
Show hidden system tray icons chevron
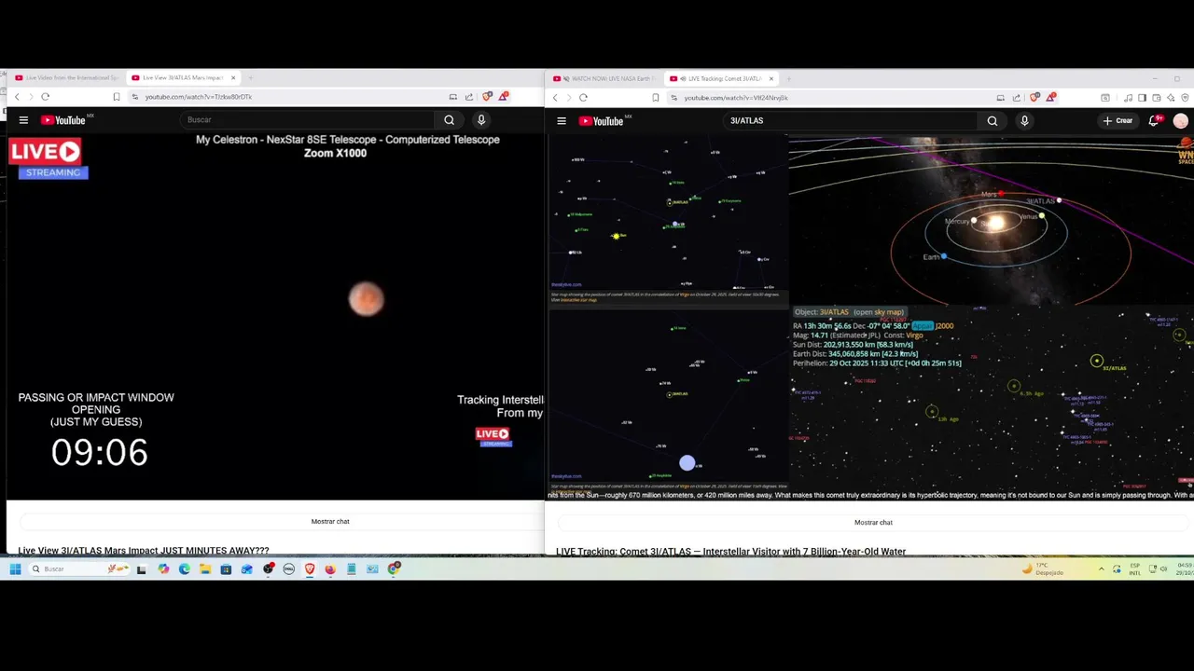pos(1101,568)
